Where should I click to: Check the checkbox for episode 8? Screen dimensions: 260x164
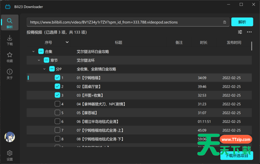tap(58, 139)
